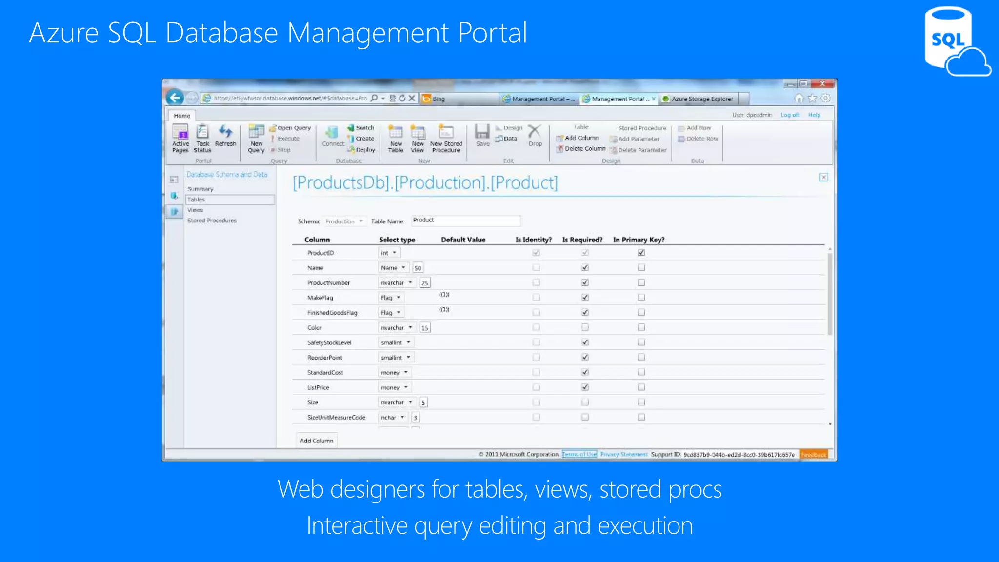Open type dropdown for ProductID

pos(389,253)
